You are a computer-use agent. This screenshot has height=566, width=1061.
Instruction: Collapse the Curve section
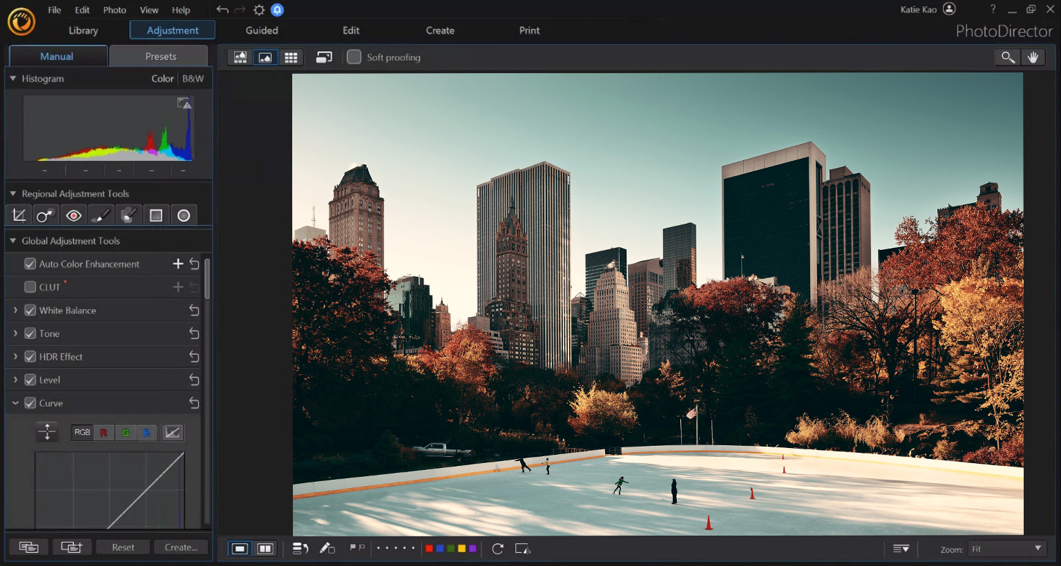15,403
